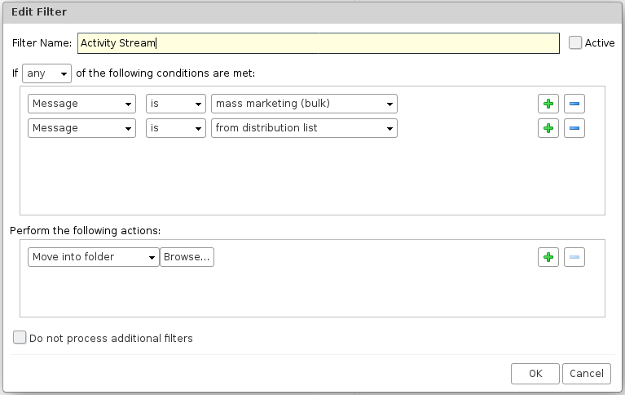
Task: Open the mass marketing (bulk) dropdown
Action: (x=304, y=104)
